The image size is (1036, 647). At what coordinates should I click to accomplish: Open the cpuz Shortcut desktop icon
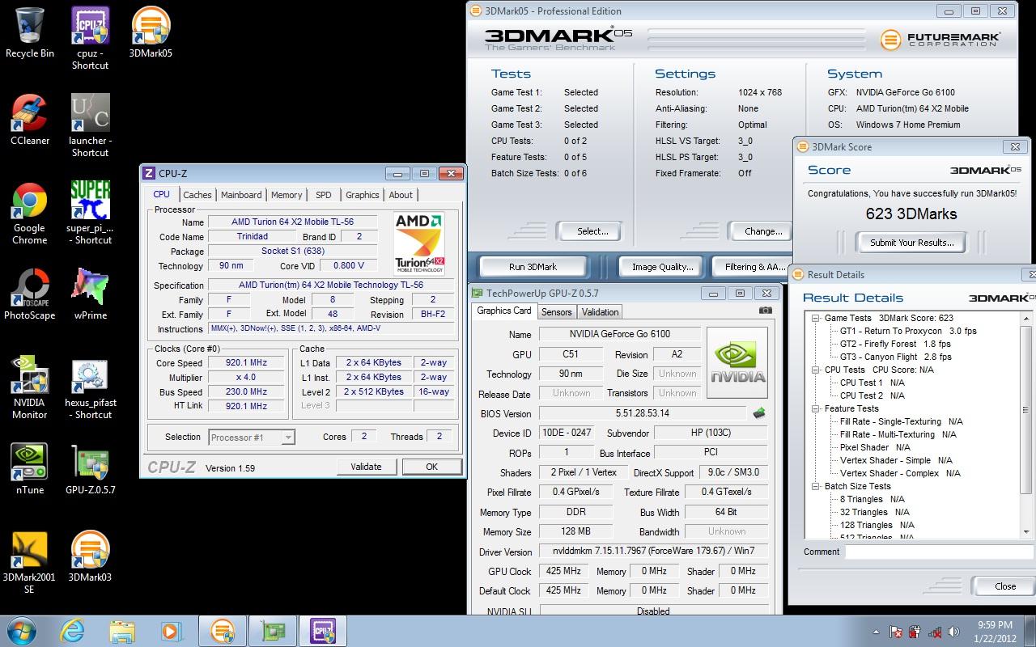coord(90,38)
